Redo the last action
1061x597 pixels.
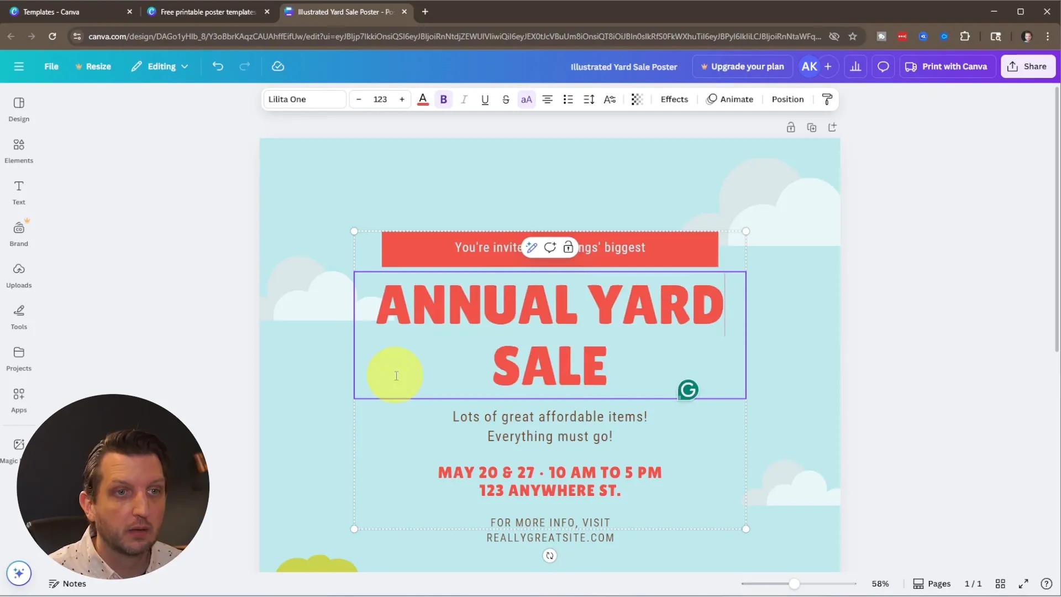click(x=244, y=66)
